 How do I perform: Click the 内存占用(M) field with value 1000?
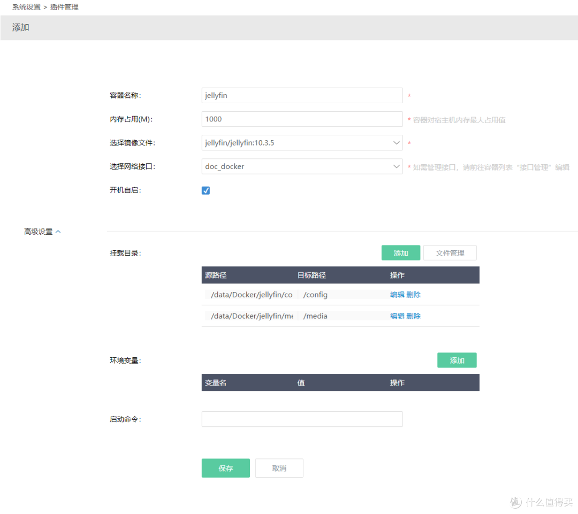[302, 119]
